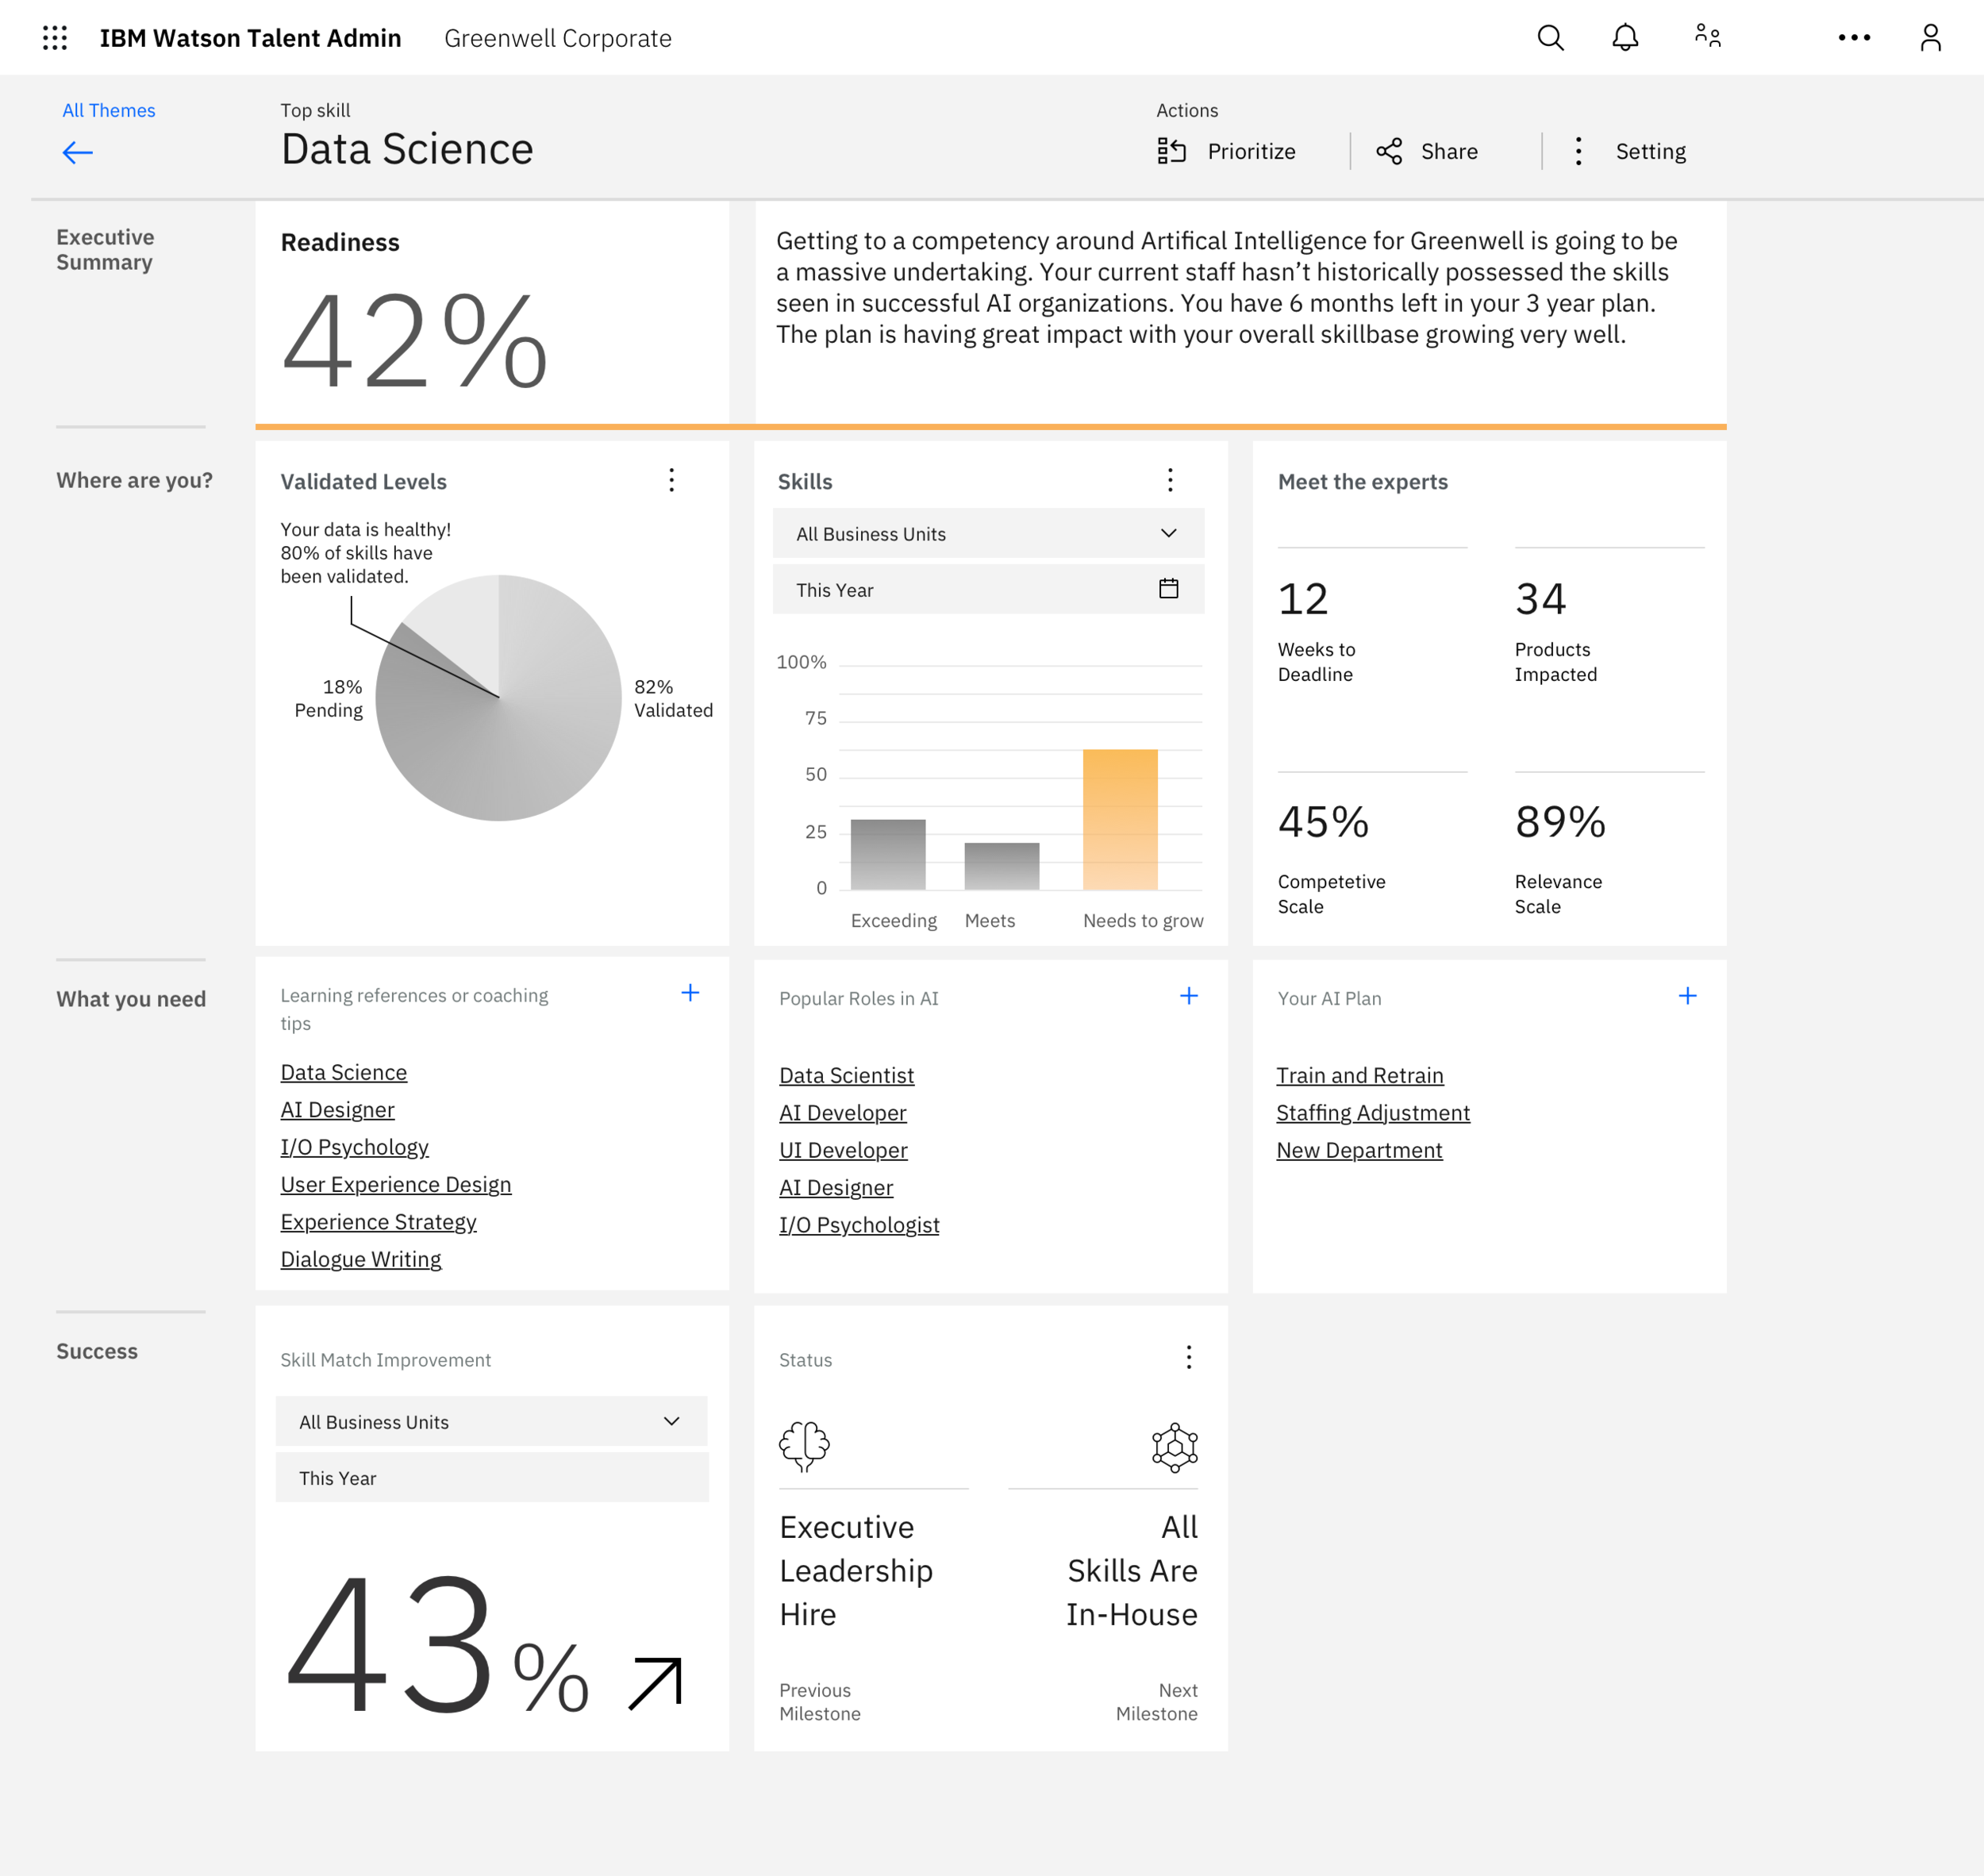Open notifications bell icon
Image resolution: width=1984 pixels, height=1876 pixels.
[x=1625, y=38]
